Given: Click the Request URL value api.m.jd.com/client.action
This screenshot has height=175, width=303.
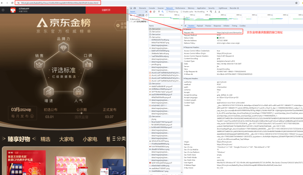Looking at the screenshot, I should [x=230, y=32].
